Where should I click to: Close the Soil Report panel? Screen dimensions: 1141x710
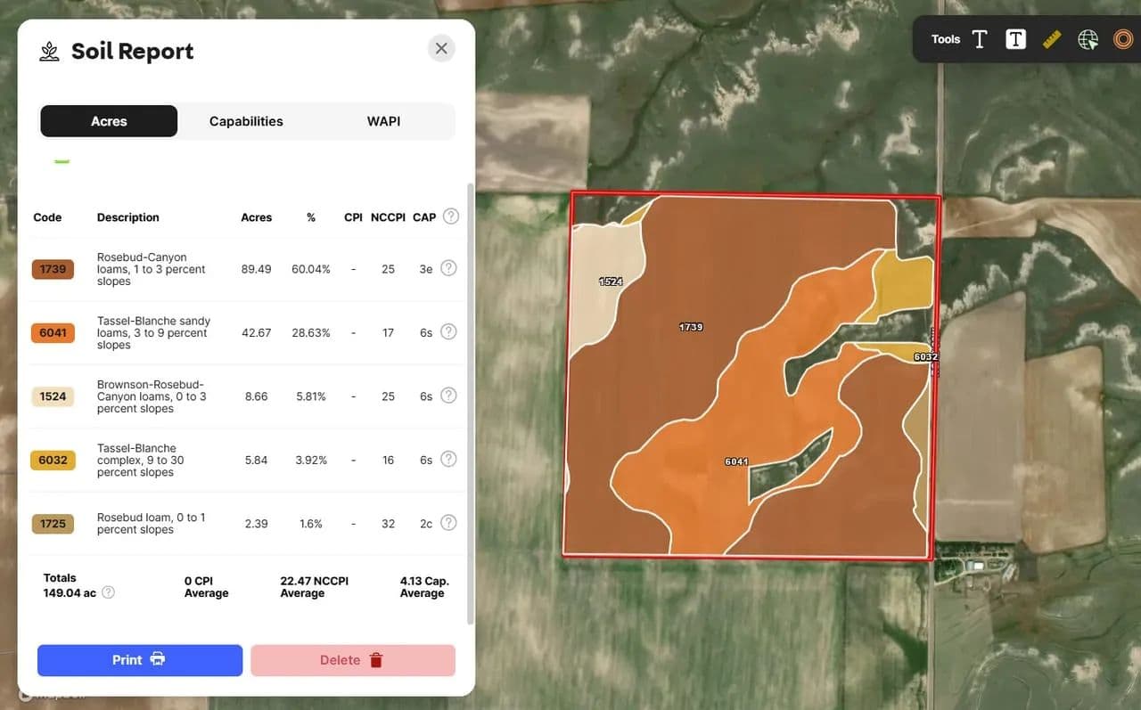click(x=441, y=48)
